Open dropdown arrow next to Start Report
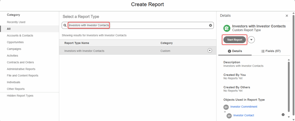Screen dimensions: 295x121 coord(251,40)
